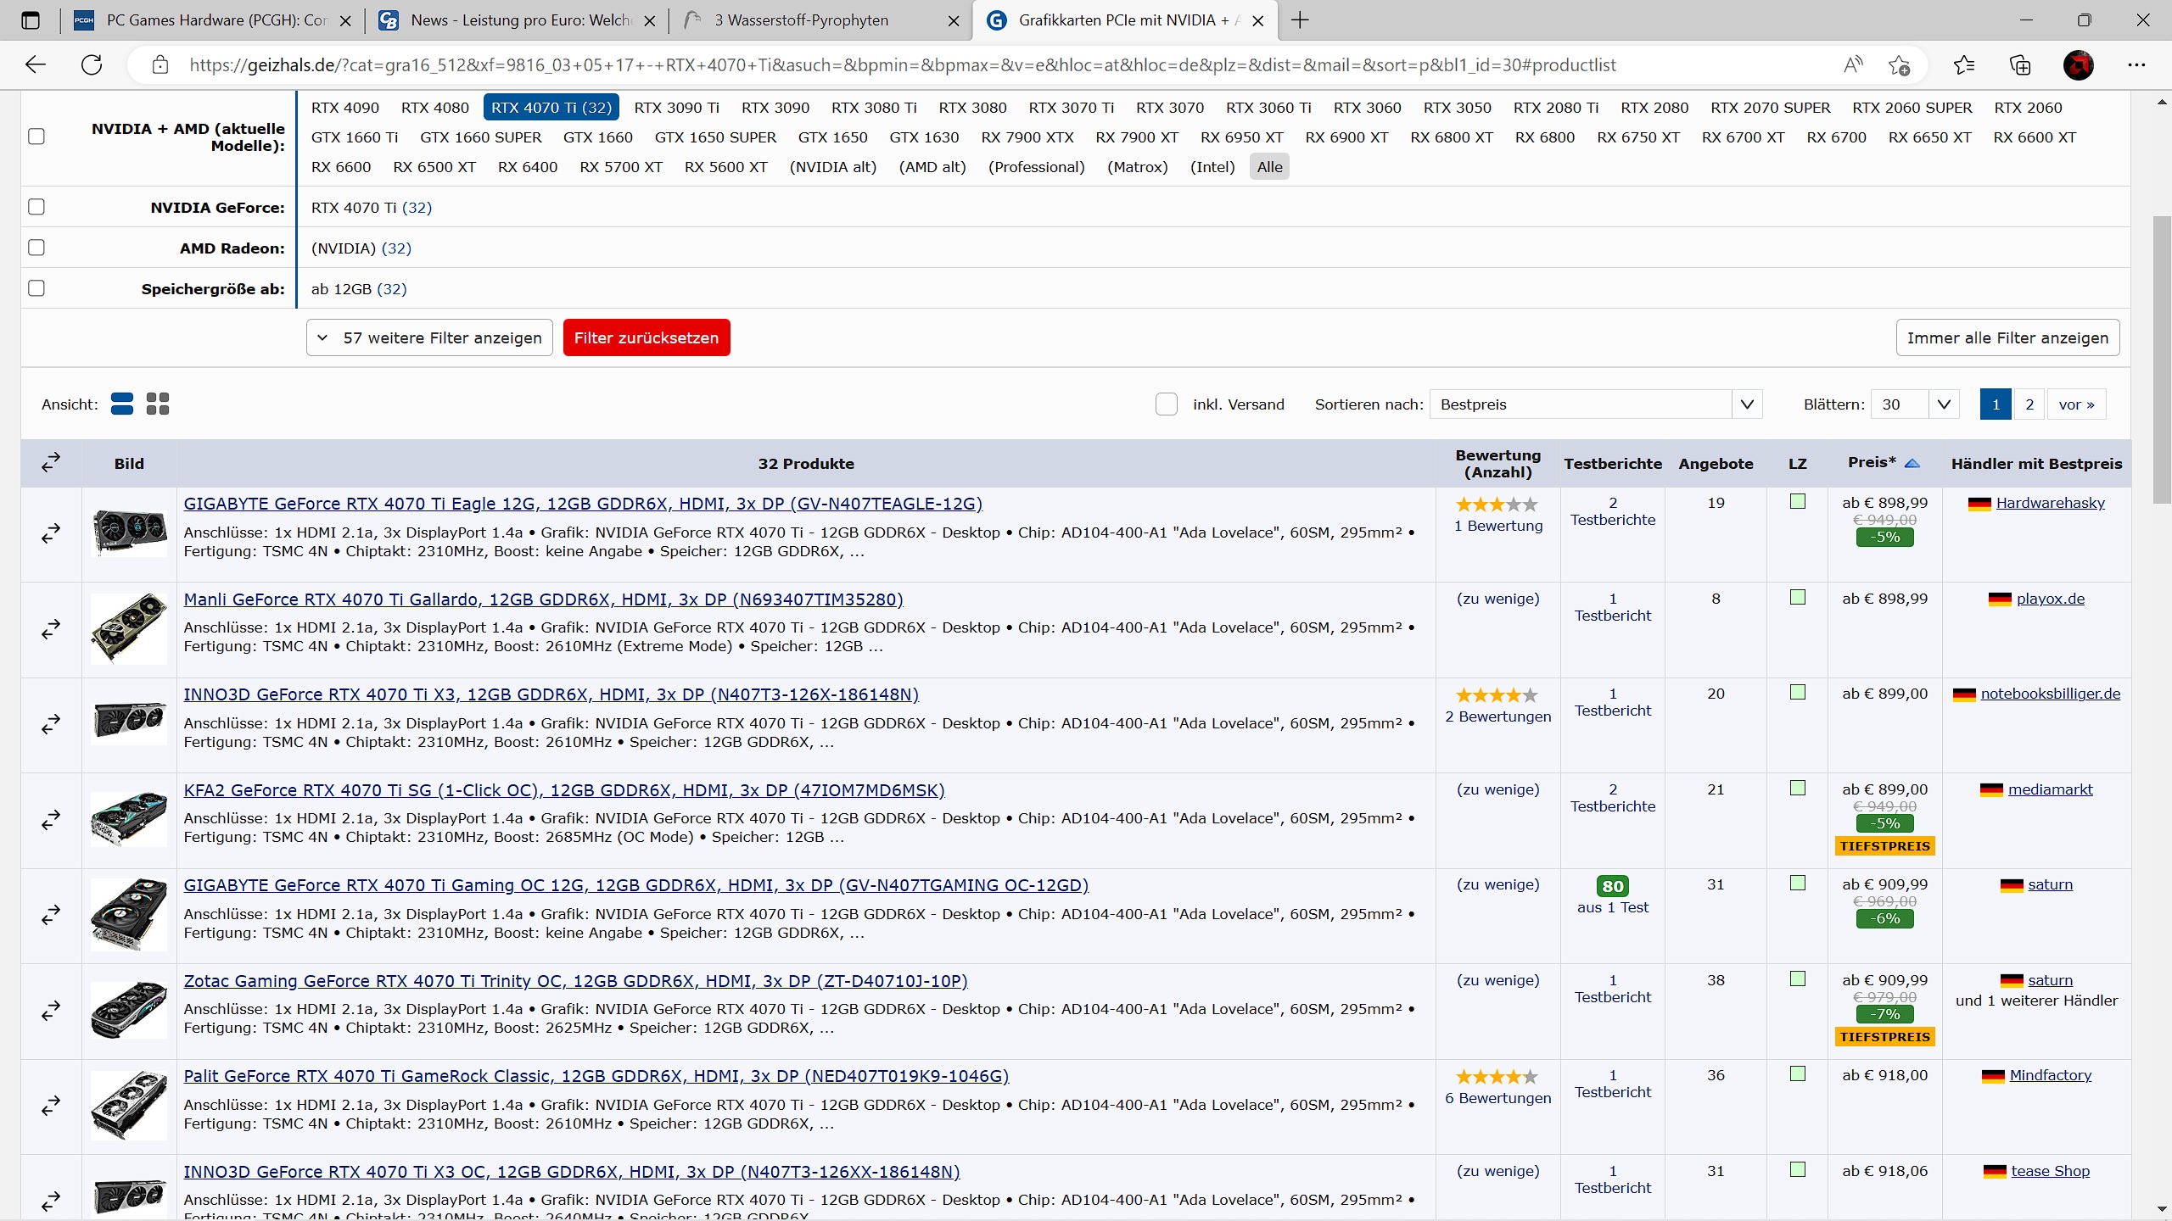Viewport: 2172px width, 1221px height.
Task: Sort by price ascending arrow icon
Action: (x=1912, y=463)
